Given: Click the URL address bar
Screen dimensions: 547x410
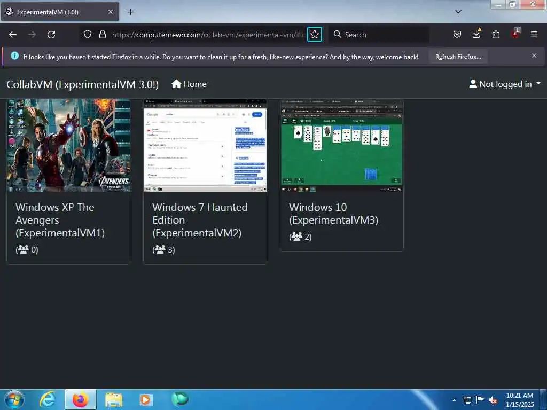Looking at the screenshot, I should coord(208,35).
